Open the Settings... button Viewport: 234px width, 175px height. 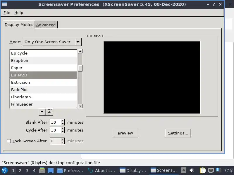178,133
